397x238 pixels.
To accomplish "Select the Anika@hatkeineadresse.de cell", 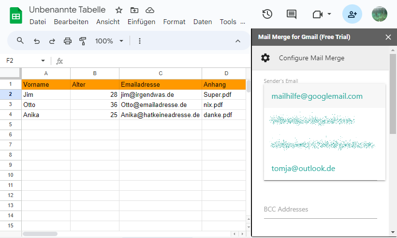I will tap(161, 115).
